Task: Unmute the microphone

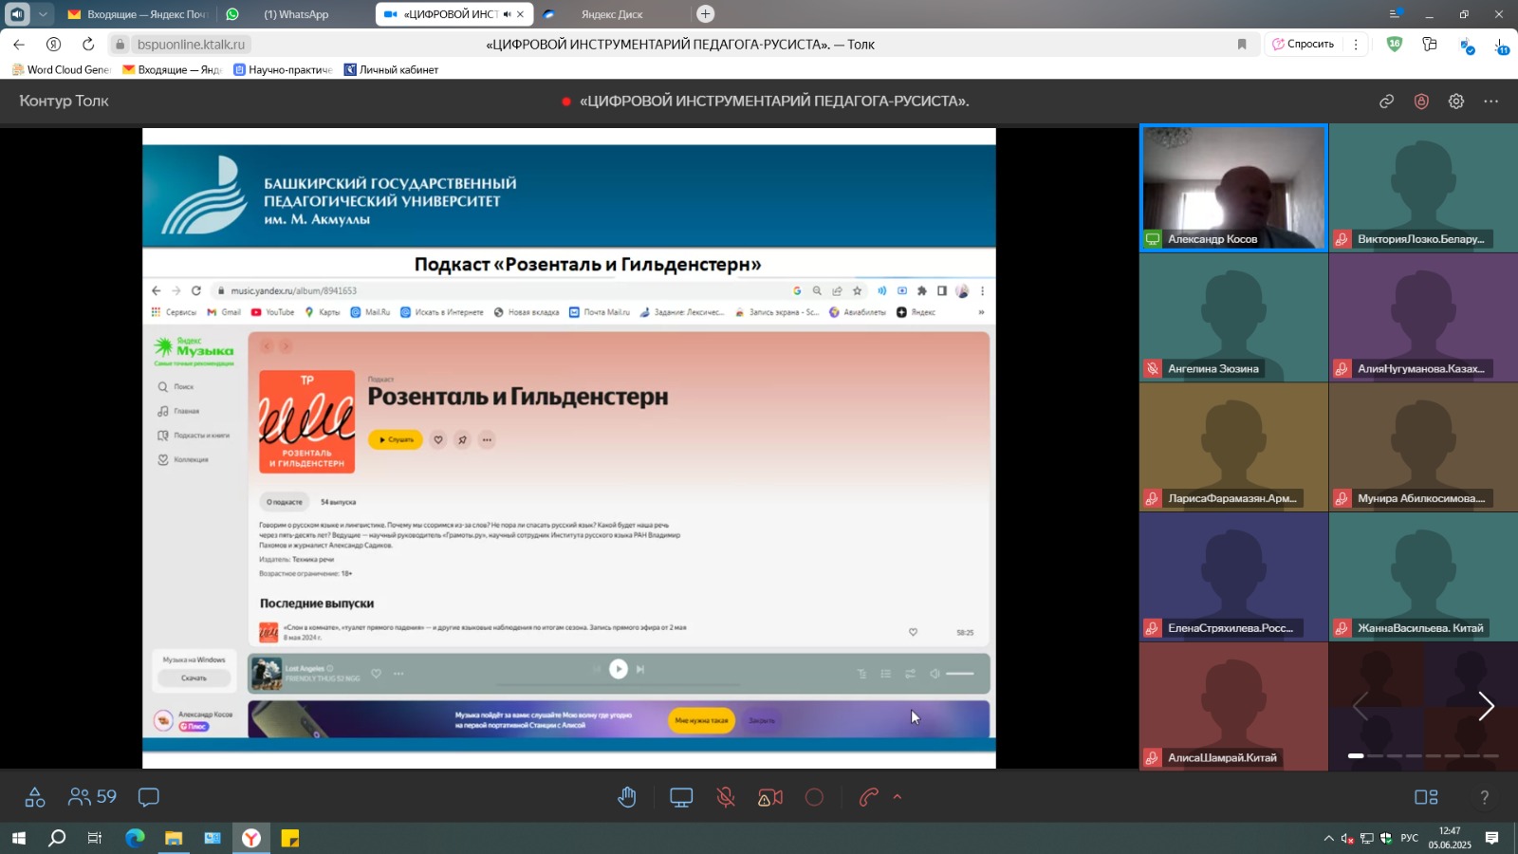Action: (x=726, y=797)
